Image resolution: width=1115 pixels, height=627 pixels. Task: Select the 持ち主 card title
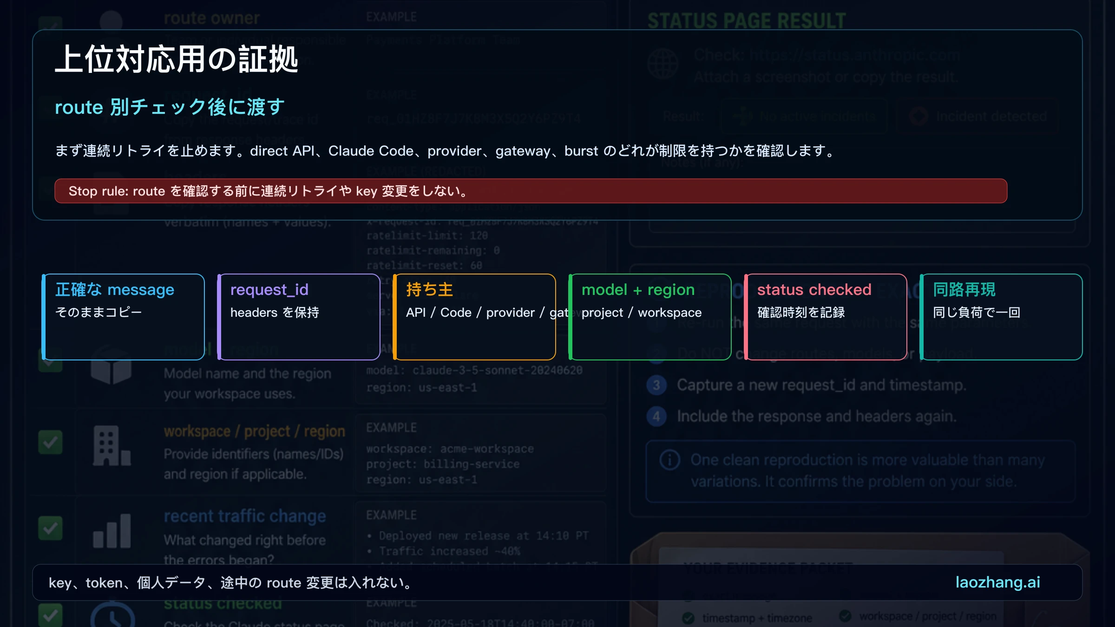coord(430,289)
